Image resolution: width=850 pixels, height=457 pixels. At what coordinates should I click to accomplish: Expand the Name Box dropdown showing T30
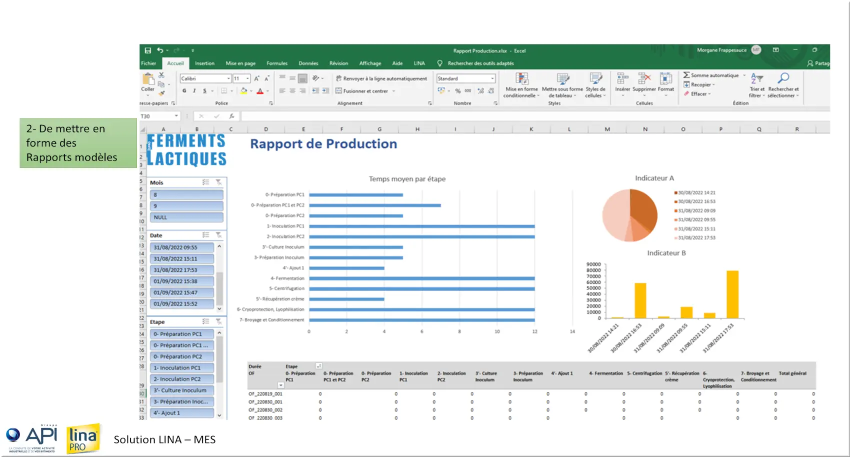pyautogui.click(x=176, y=116)
